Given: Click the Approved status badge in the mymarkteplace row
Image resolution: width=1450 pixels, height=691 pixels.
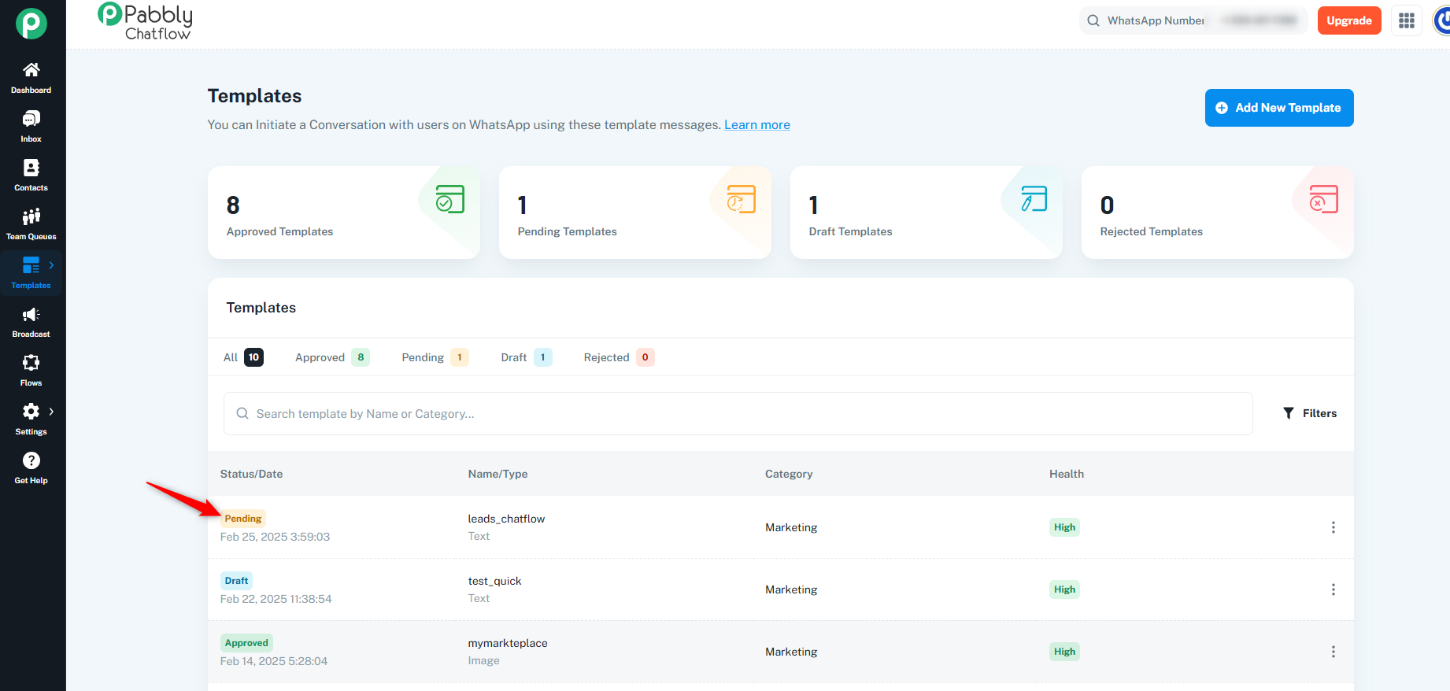Looking at the screenshot, I should coord(246,643).
